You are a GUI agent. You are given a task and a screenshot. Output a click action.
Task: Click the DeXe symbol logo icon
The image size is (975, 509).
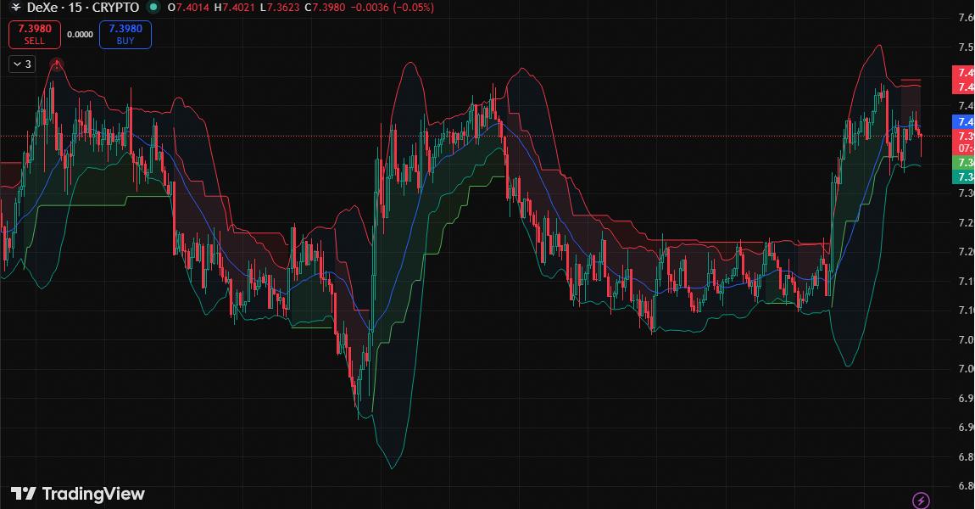click(15, 8)
